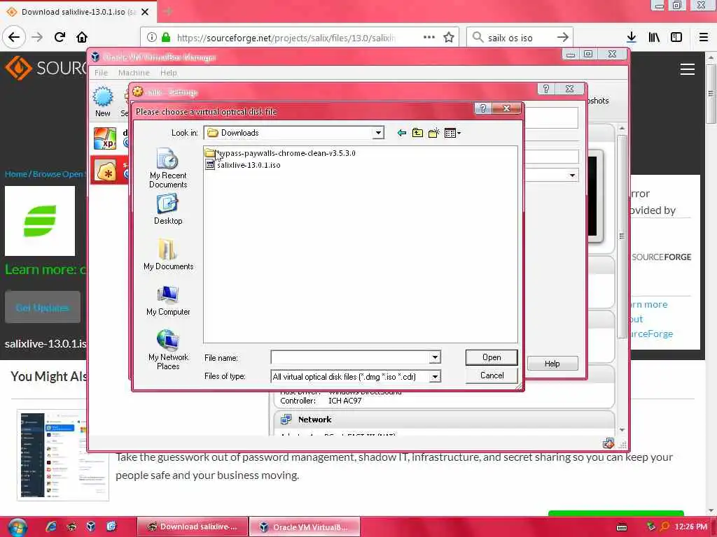
Task: Jump to Desktop location in sidebar
Action: [x=168, y=209]
